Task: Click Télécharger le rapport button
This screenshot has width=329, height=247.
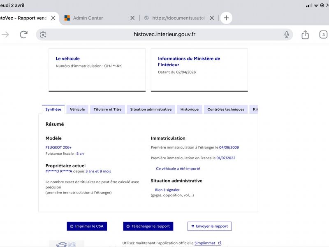Action: pyautogui.click(x=148, y=226)
